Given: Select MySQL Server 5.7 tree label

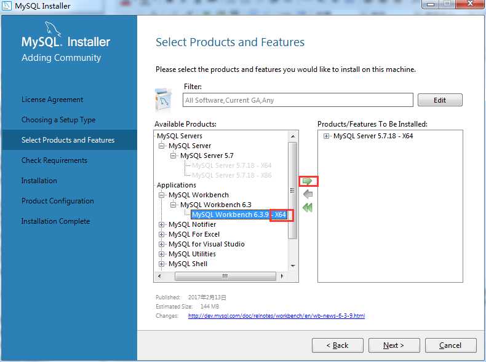Looking at the screenshot, I should [x=207, y=155].
